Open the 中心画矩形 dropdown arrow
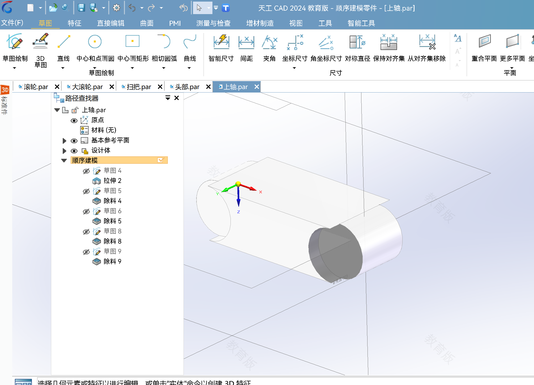The width and height of the screenshot is (534, 385). [132, 68]
